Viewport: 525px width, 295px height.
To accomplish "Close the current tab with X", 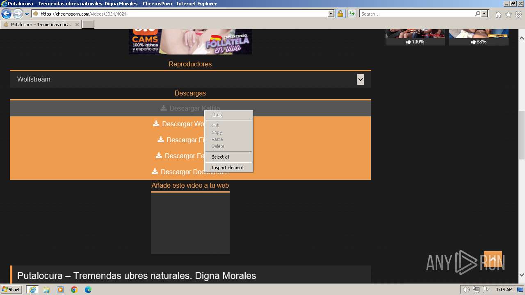I will pyautogui.click(x=77, y=25).
